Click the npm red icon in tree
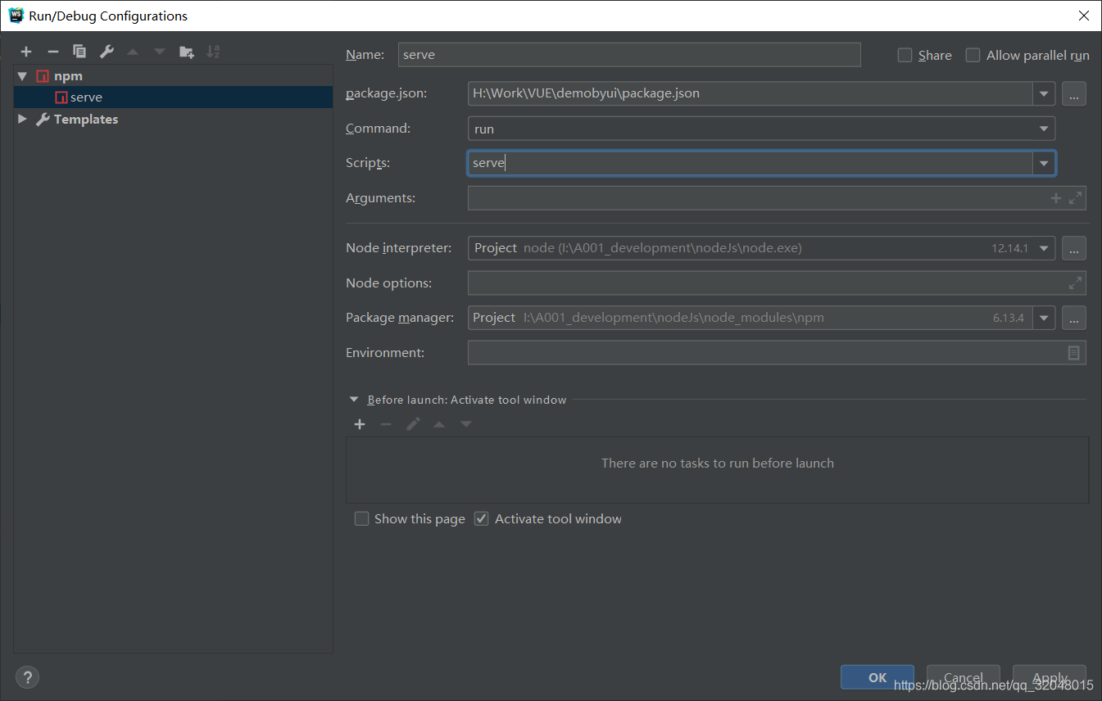 pos(43,76)
